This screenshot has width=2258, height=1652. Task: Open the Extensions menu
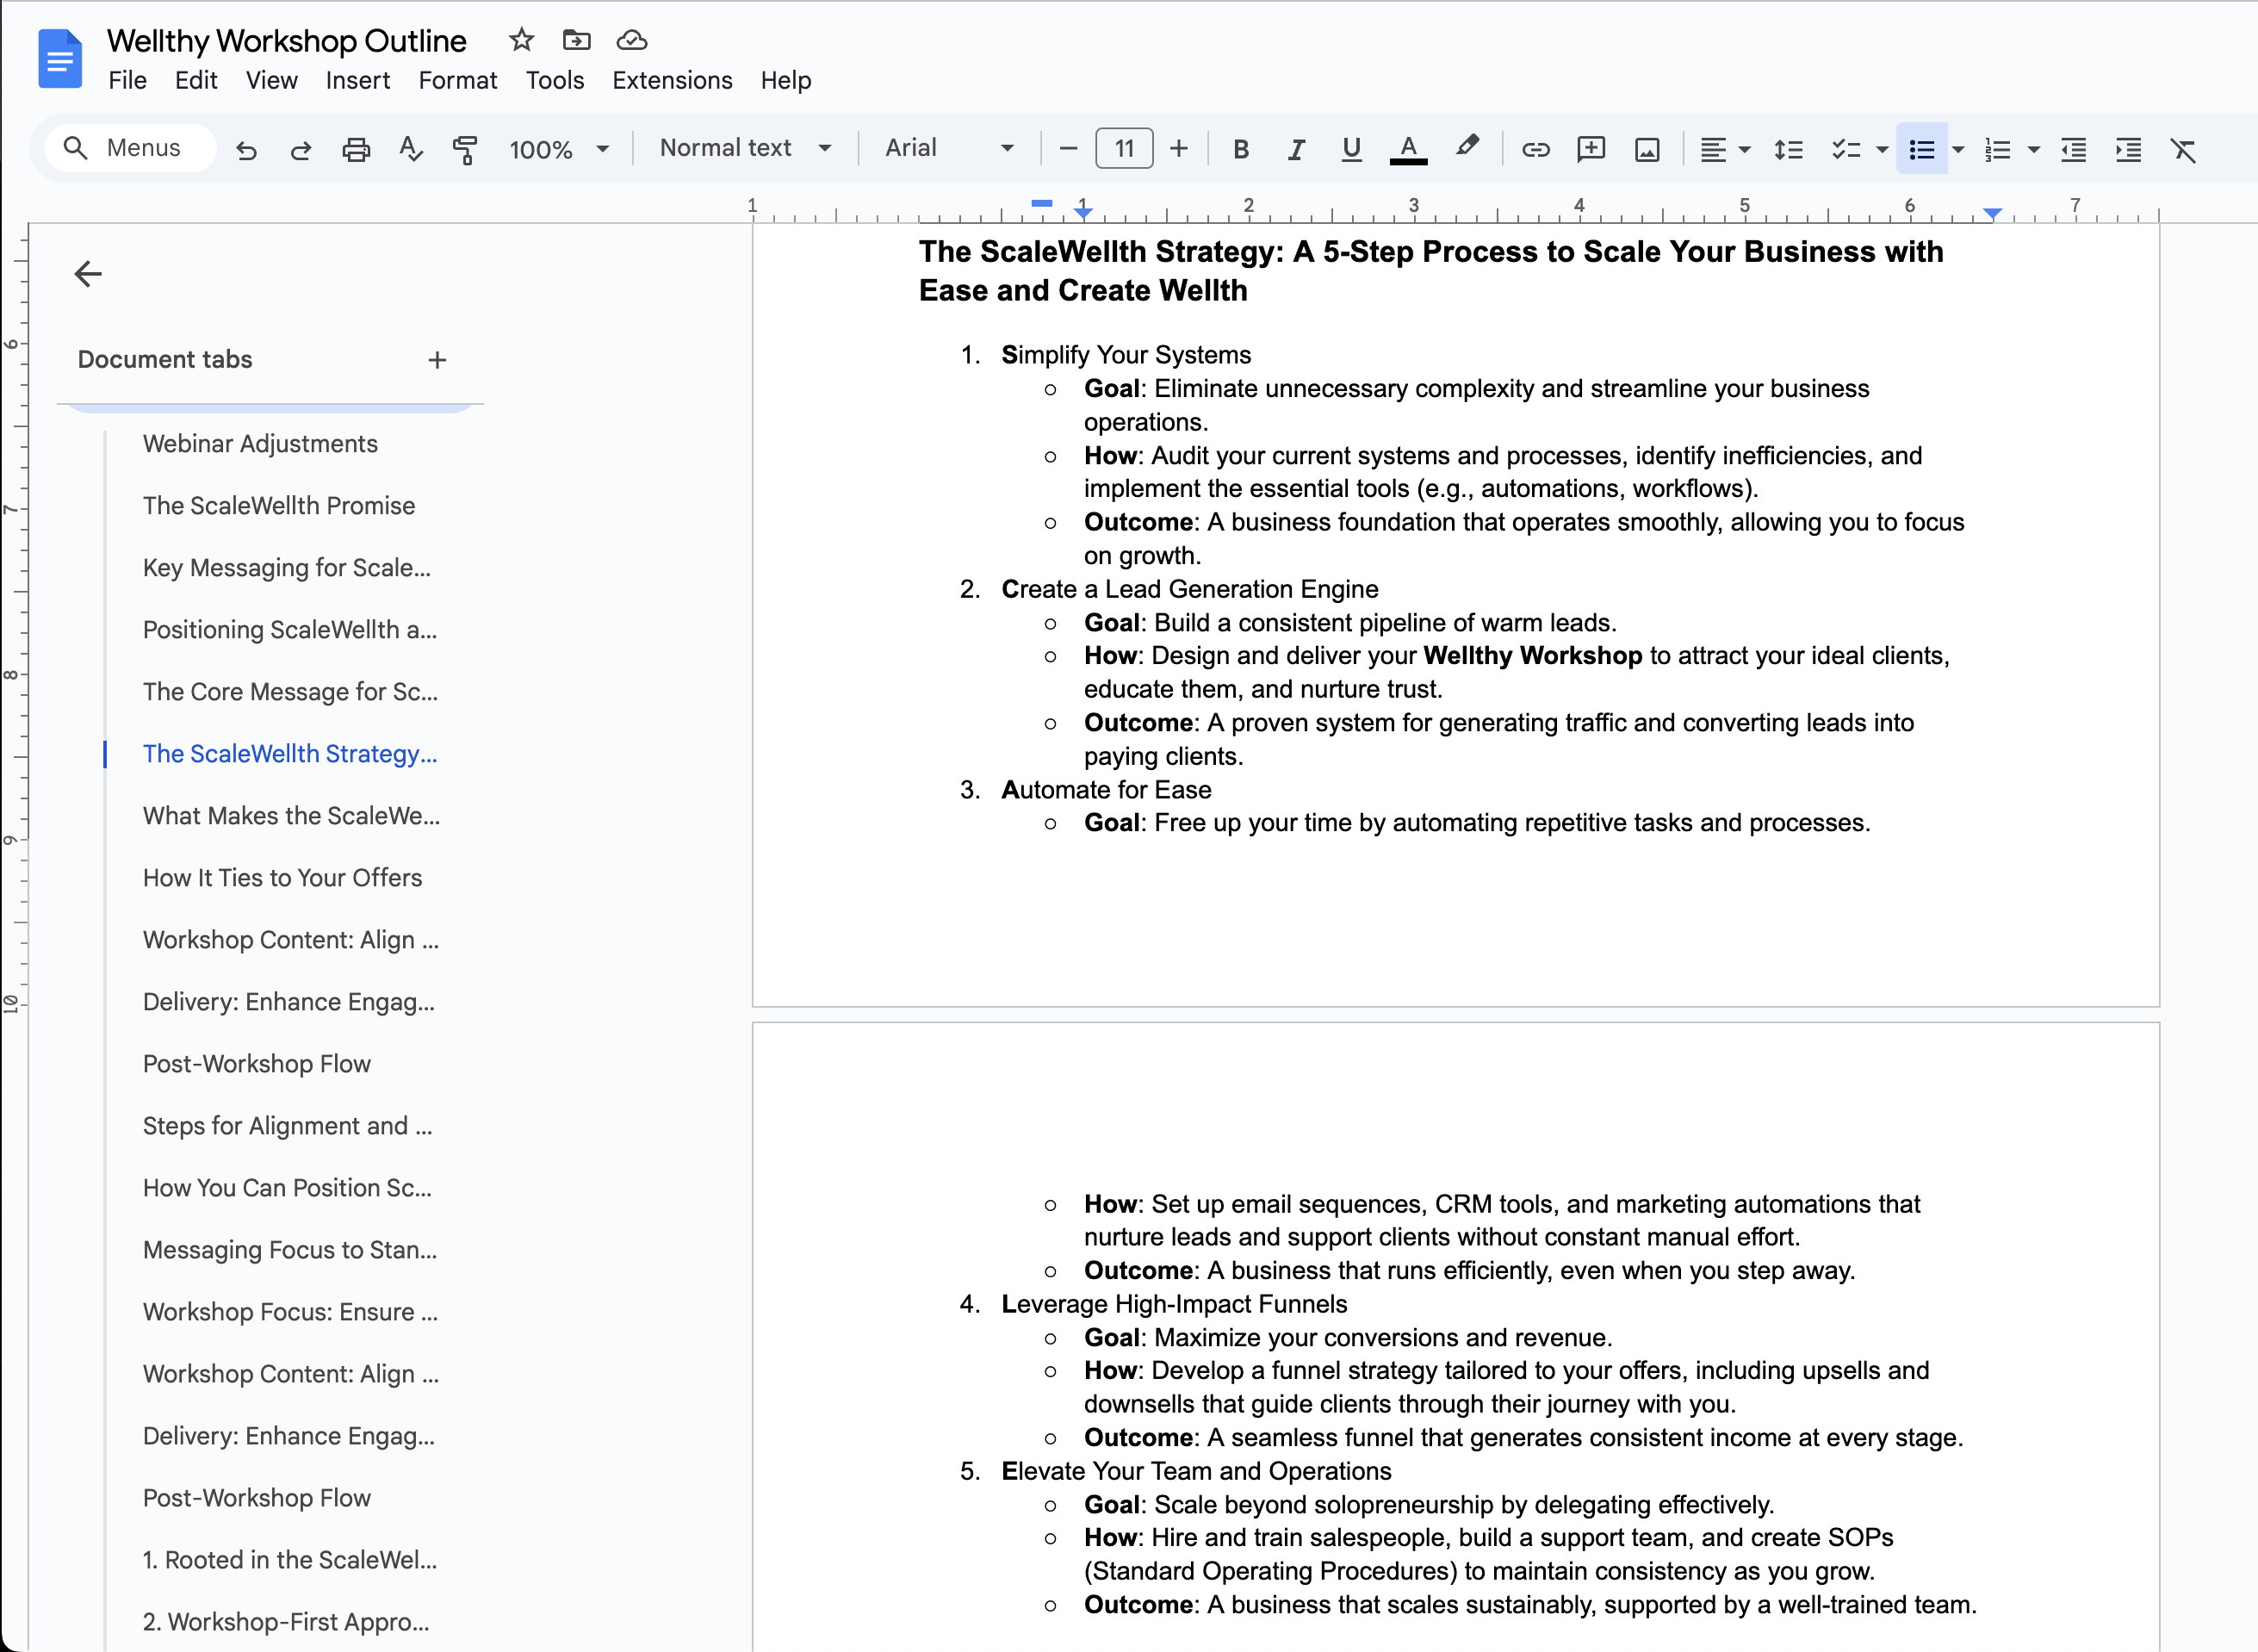pyautogui.click(x=672, y=80)
